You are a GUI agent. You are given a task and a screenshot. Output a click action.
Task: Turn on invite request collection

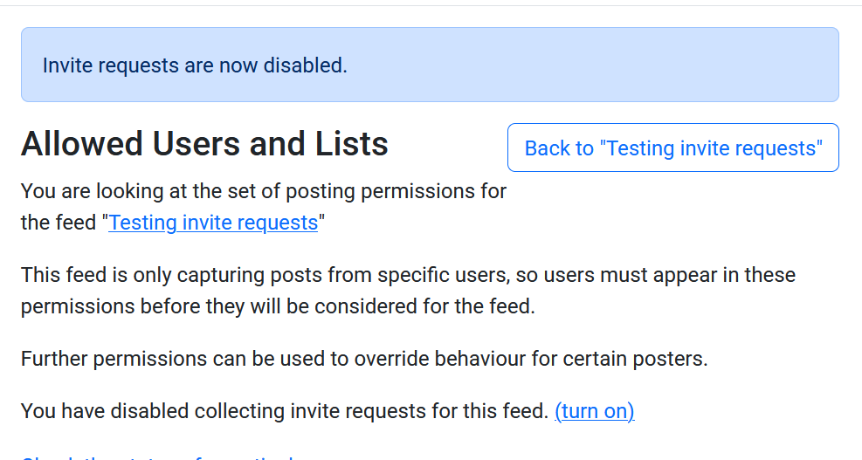click(x=594, y=411)
